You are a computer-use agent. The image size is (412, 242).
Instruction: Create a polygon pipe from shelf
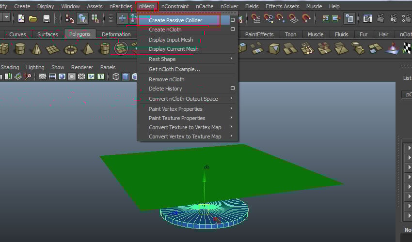pos(105,49)
